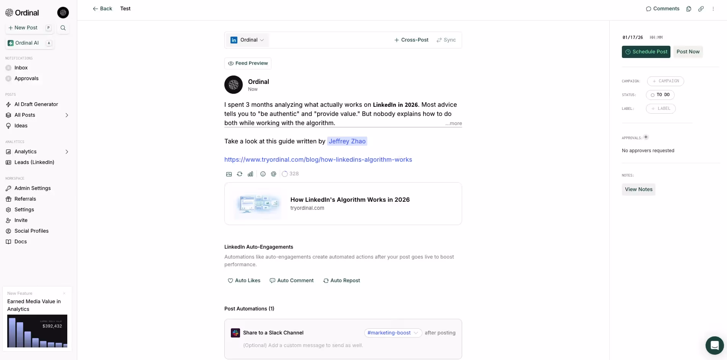Add a Campaign

[665, 81]
